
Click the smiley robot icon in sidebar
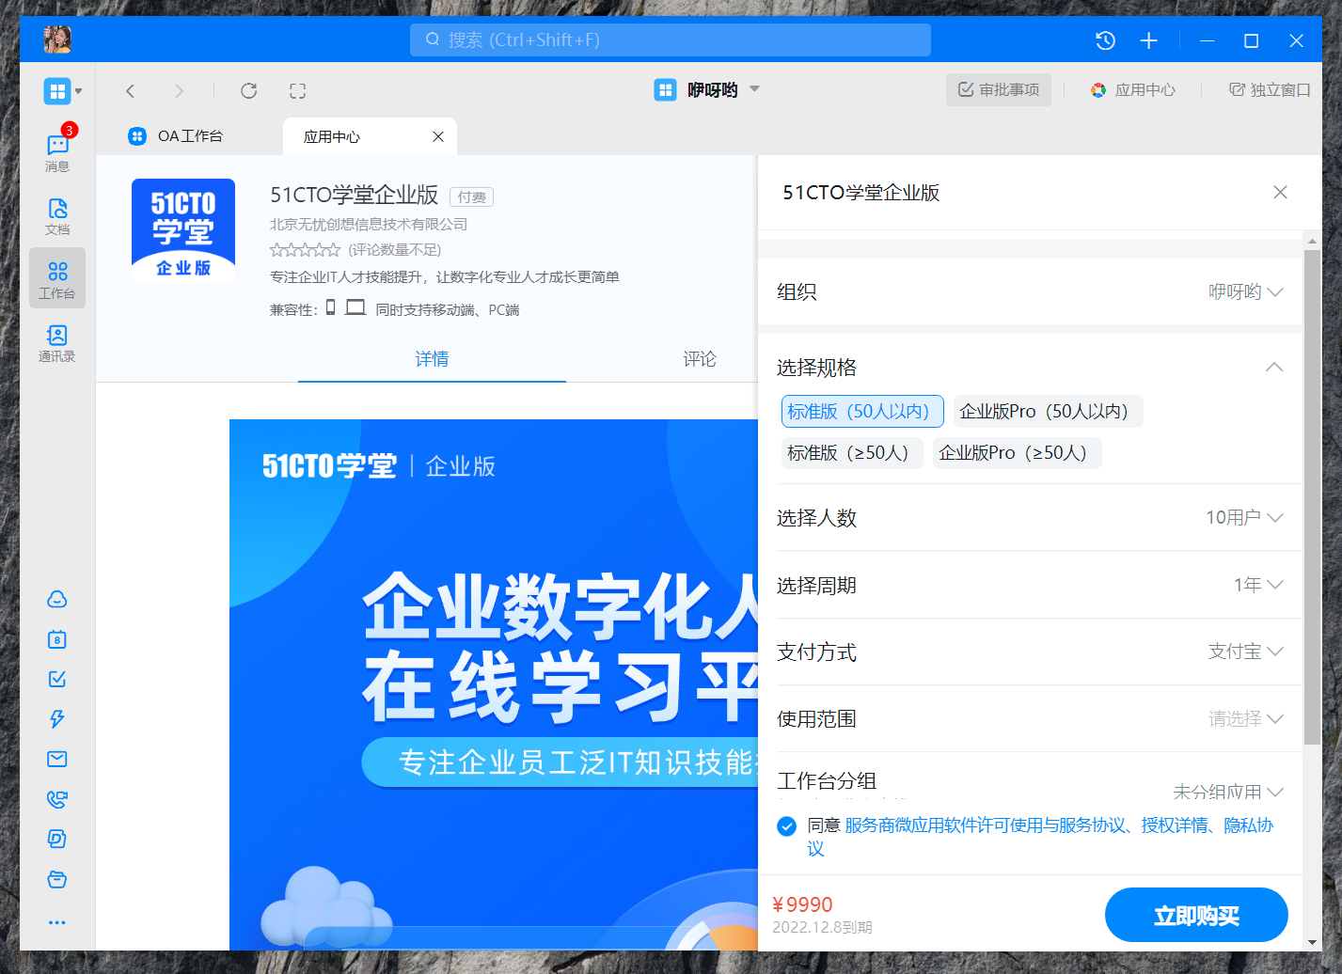[x=57, y=599]
